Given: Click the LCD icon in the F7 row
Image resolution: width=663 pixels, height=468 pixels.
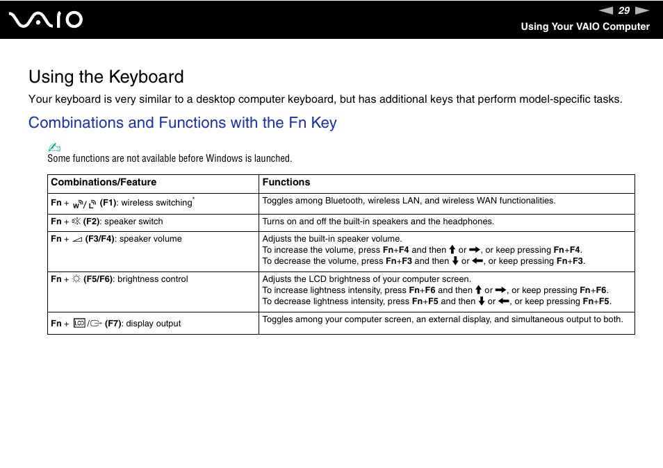Looking at the screenshot, I should pyautogui.click(x=79, y=323).
